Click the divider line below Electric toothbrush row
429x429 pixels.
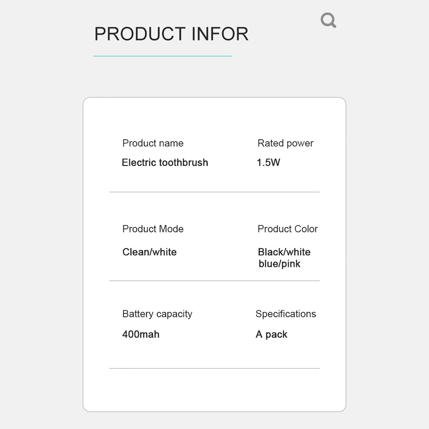(214, 192)
